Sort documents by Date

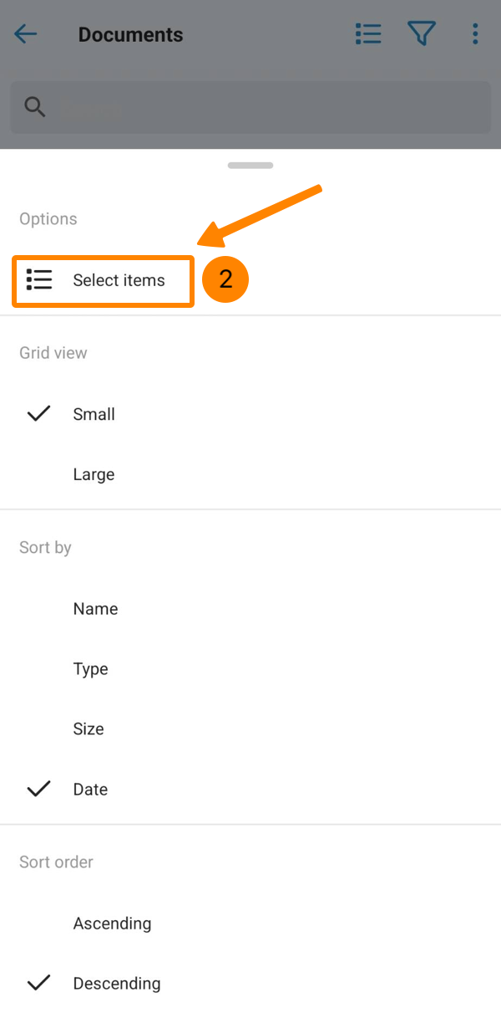tap(90, 790)
